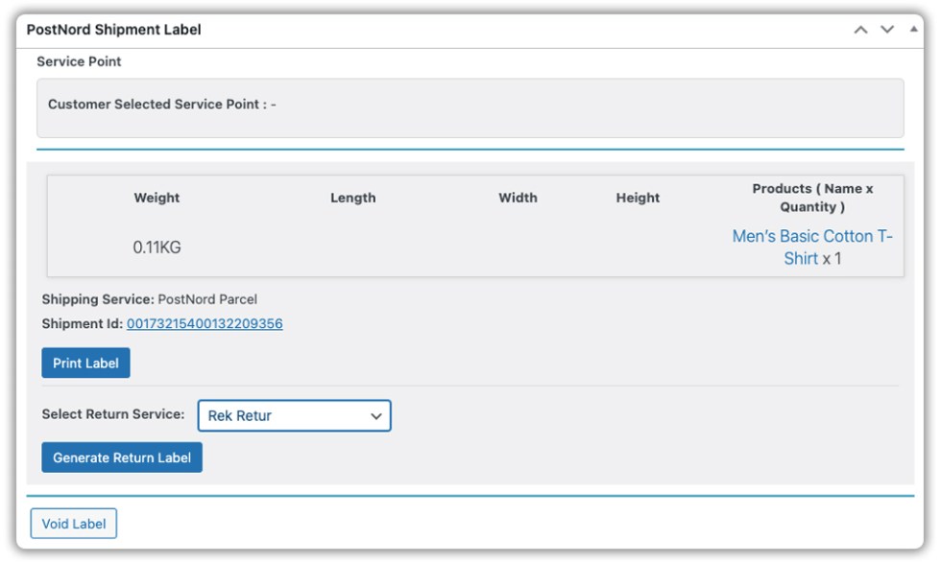The height and width of the screenshot is (563, 941).
Task: Click the Shipment Id label
Action: pyautogui.click(x=83, y=324)
